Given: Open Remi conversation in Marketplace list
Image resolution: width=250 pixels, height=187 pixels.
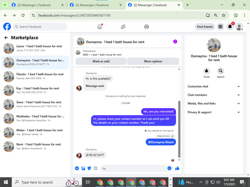Looking at the screenshot, I should pos(35,147).
